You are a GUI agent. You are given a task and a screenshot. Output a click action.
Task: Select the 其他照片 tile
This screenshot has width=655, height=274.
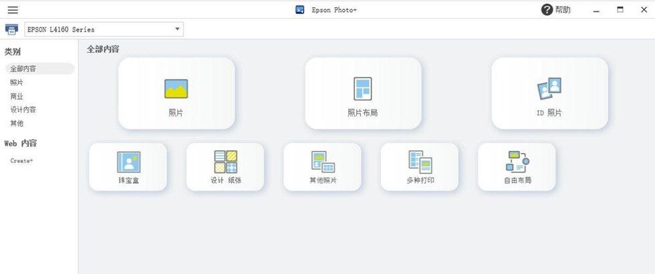[322, 166]
